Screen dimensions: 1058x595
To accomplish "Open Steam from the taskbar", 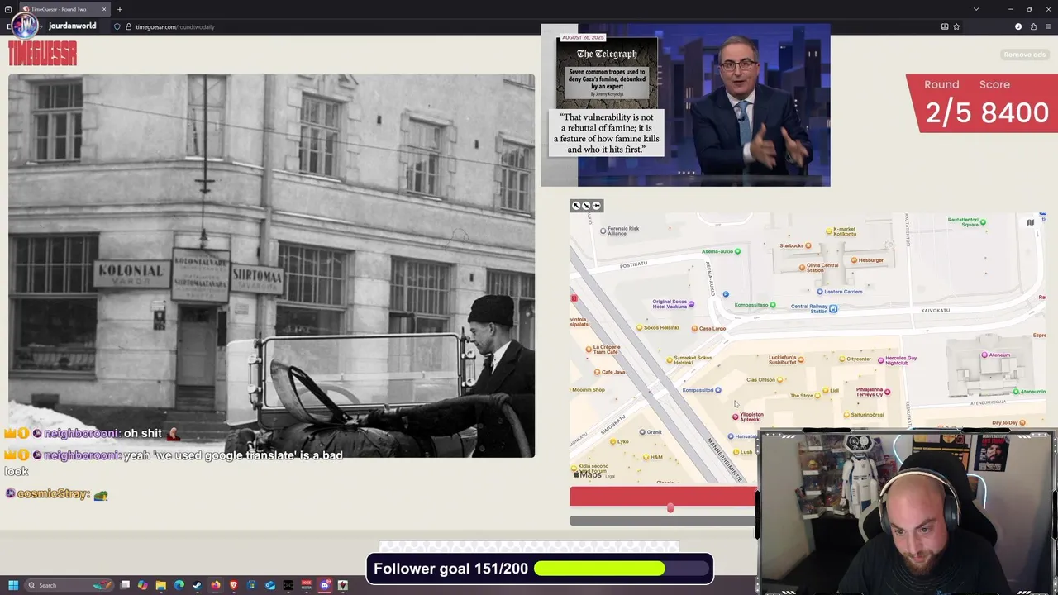I will (x=198, y=585).
